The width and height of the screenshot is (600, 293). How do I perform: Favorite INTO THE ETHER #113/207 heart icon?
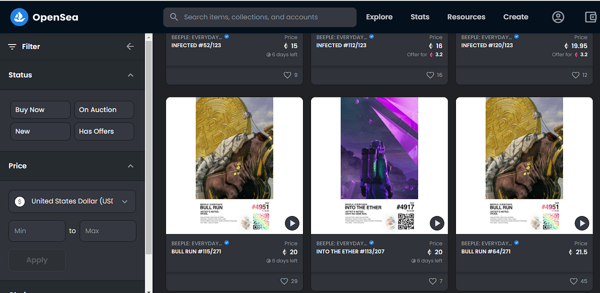432,281
